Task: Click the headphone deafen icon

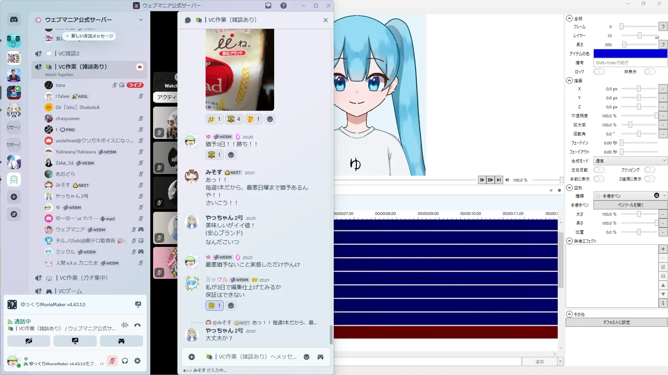Action: 125,361
